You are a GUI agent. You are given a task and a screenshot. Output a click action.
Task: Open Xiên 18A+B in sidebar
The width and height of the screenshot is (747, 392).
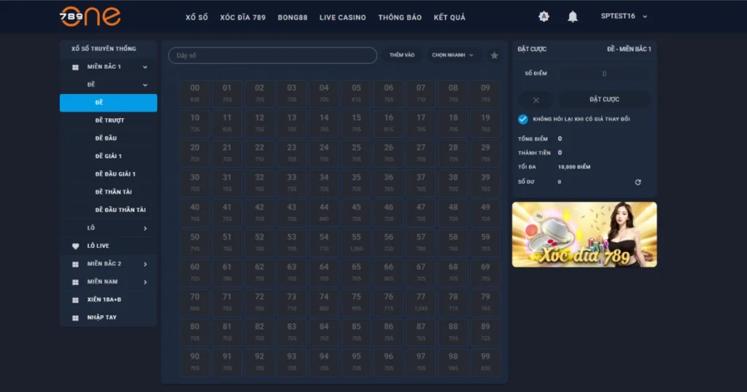104,299
